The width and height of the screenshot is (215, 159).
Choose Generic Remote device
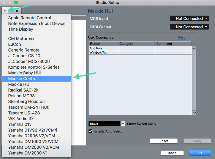(x=37, y=50)
